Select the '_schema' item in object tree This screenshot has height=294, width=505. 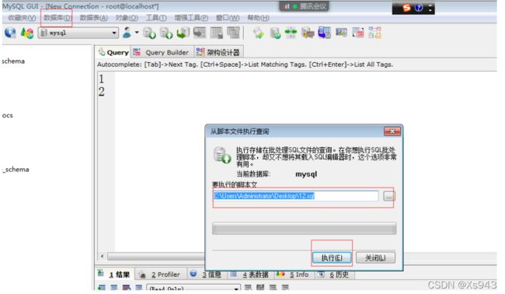(x=16, y=170)
